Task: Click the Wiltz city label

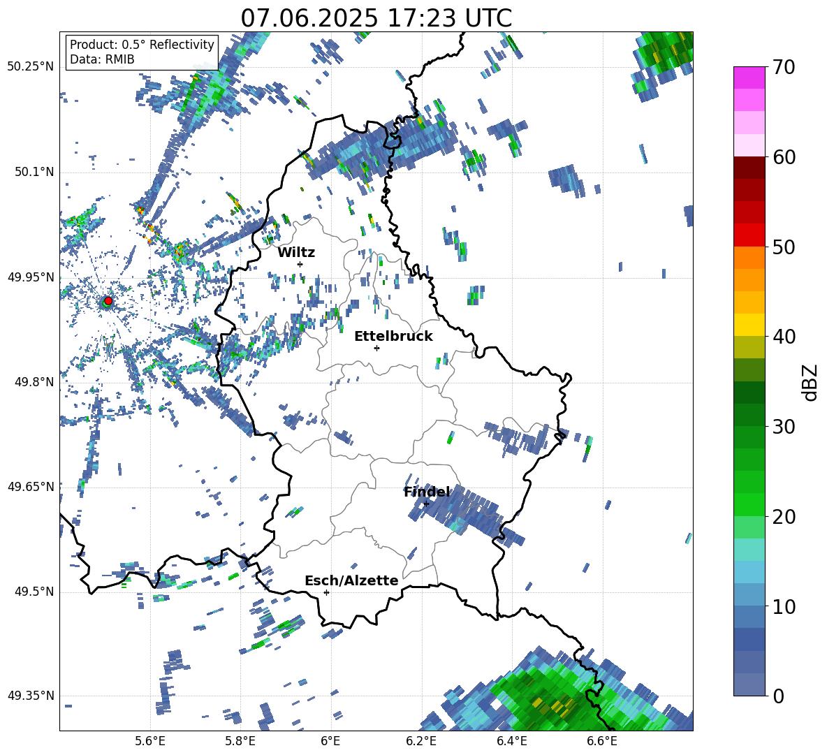Action: [x=296, y=253]
